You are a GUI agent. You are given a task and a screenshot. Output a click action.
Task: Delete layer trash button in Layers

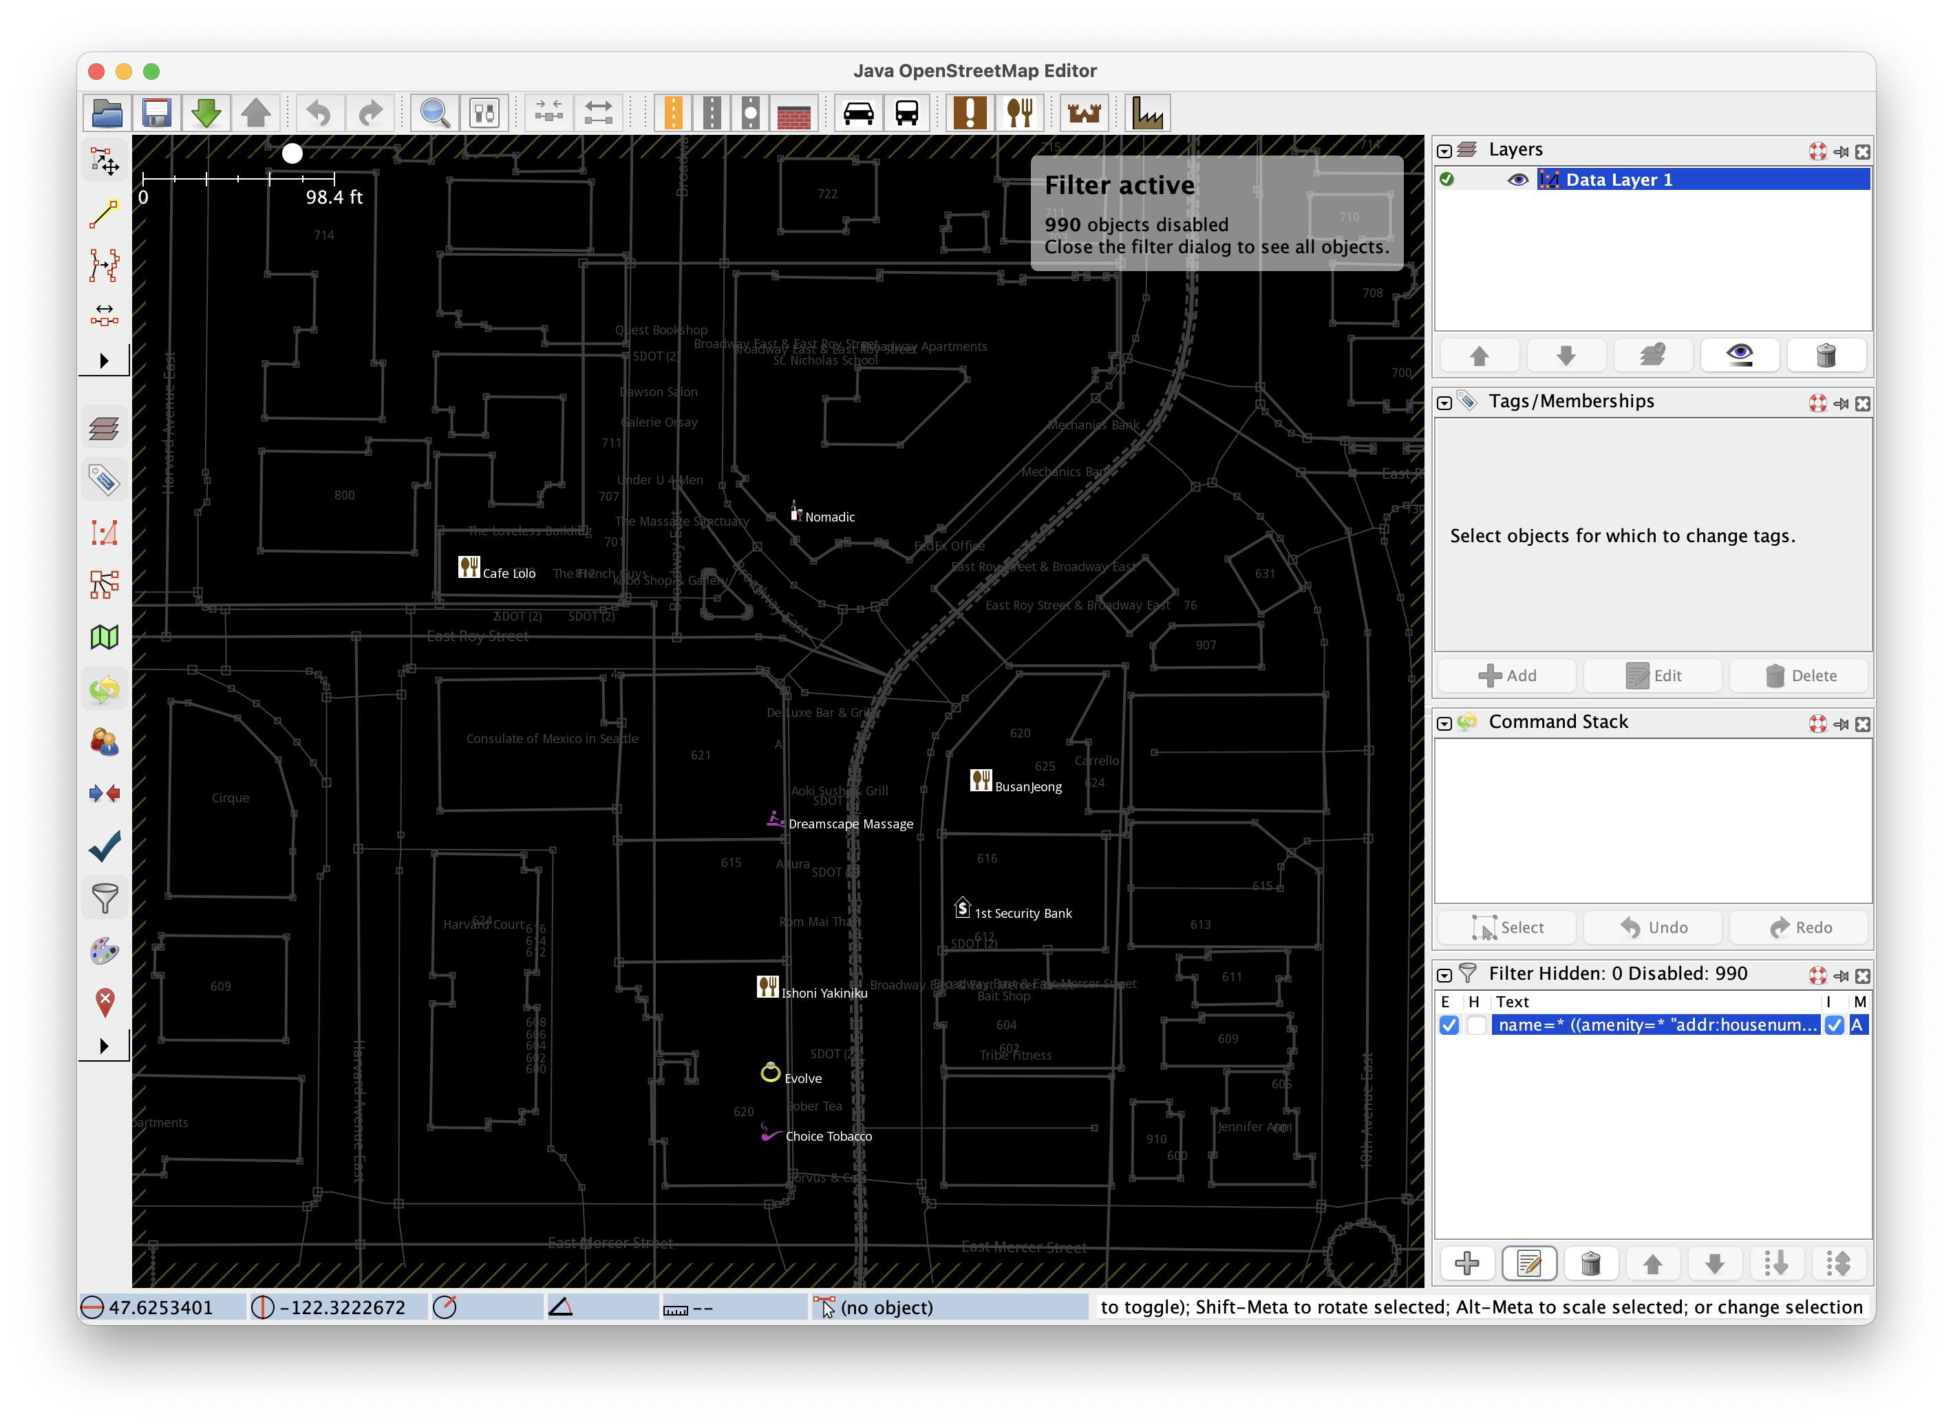[x=1826, y=355]
